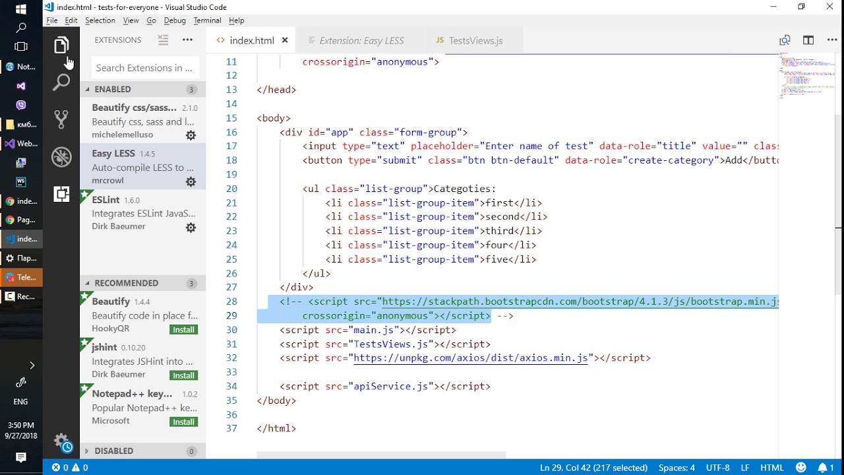Show errors count in status bar
Image resolution: width=844 pixels, height=475 pixels.
tap(60, 467)
